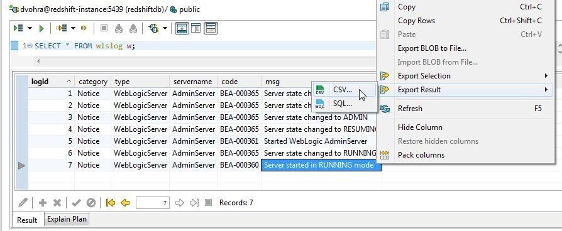The width and height of the screenshot is (562, 231).
Task: Click the step-execute current statement icon
Action: [x=84, y=28]
